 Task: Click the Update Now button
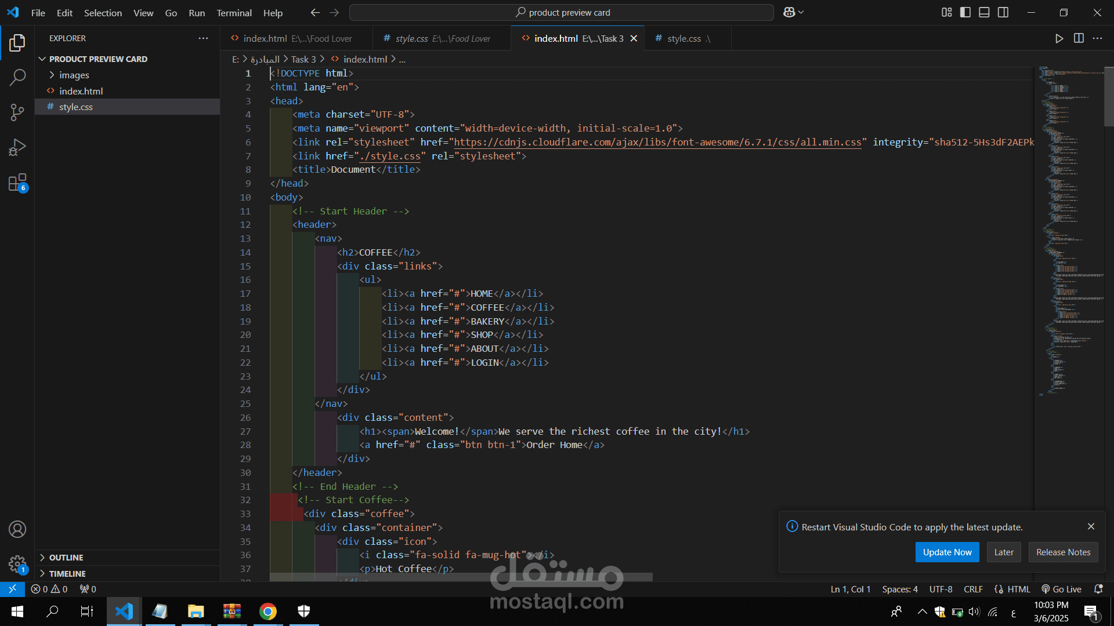pos(947,552)
